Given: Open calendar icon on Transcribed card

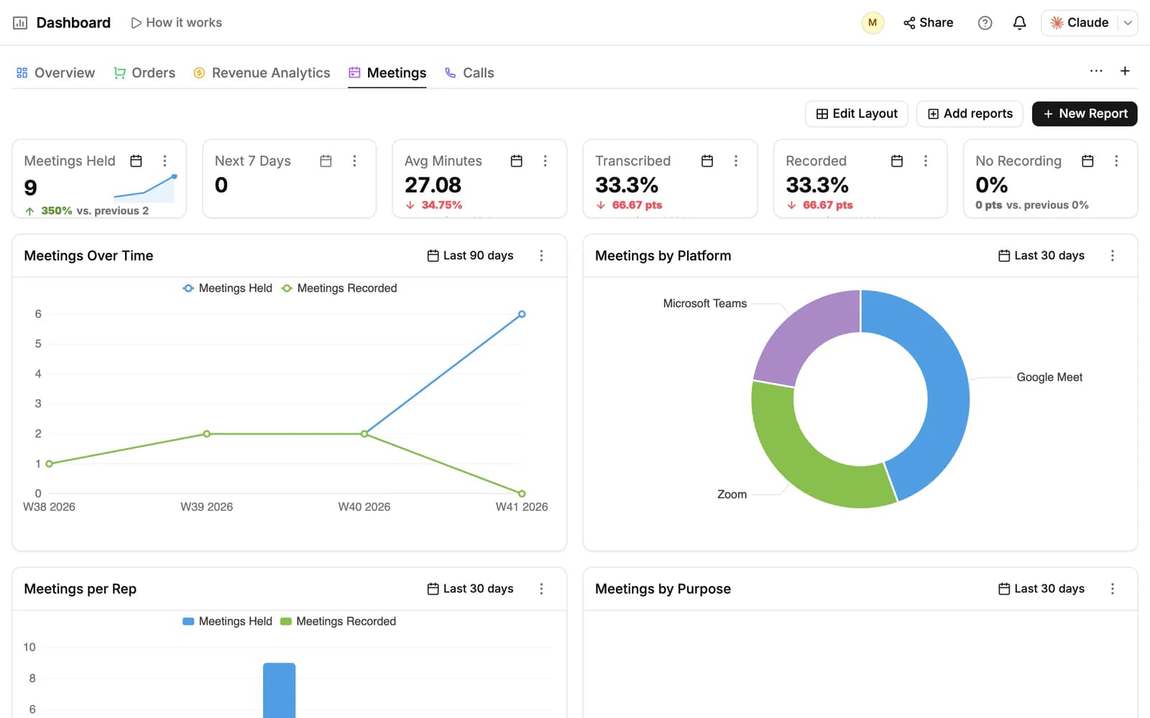Looking at the screenshot, I should (x=707, y=161).
